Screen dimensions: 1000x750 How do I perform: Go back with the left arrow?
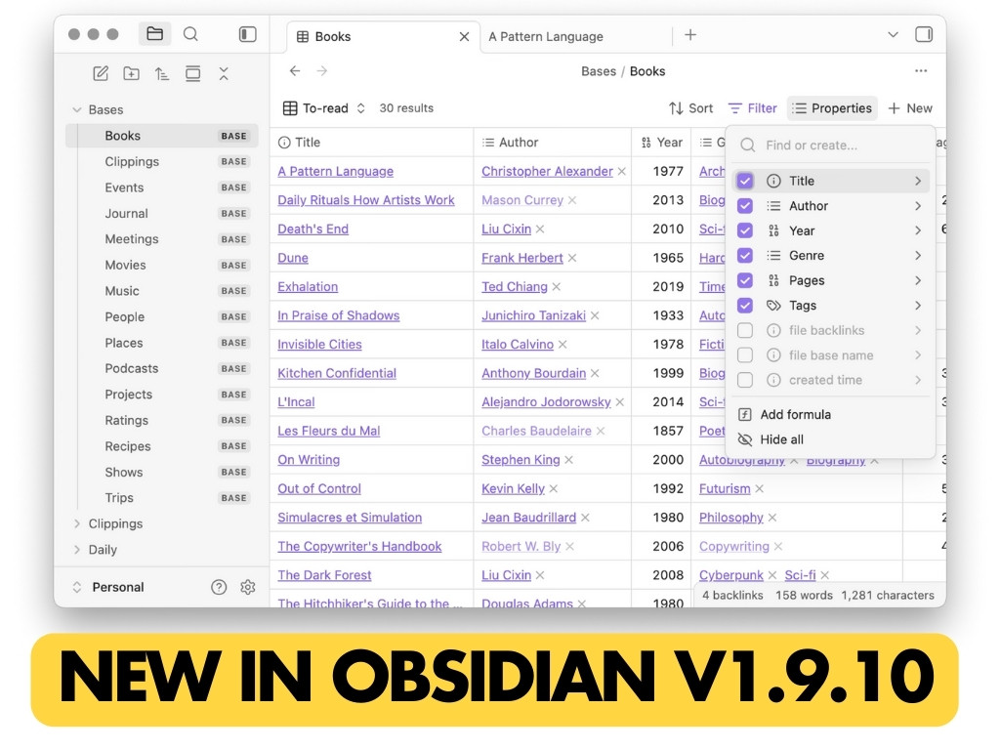pyautogui.click(x=295, y=70)
